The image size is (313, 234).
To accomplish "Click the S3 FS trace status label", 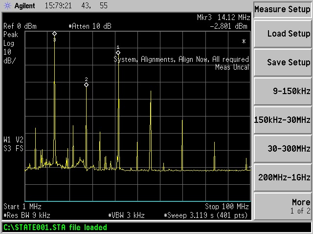I will [13, 148].
